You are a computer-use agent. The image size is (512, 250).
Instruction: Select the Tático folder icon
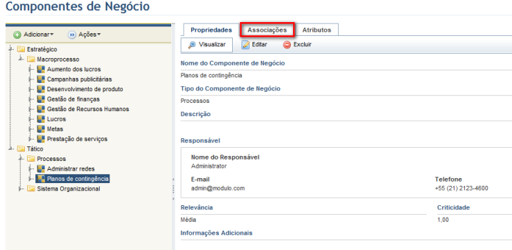pyautogui.click(x=21, y=148)
